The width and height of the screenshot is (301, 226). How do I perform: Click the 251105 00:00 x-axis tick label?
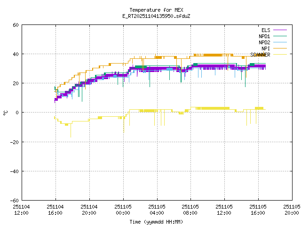tap(123, 210)
